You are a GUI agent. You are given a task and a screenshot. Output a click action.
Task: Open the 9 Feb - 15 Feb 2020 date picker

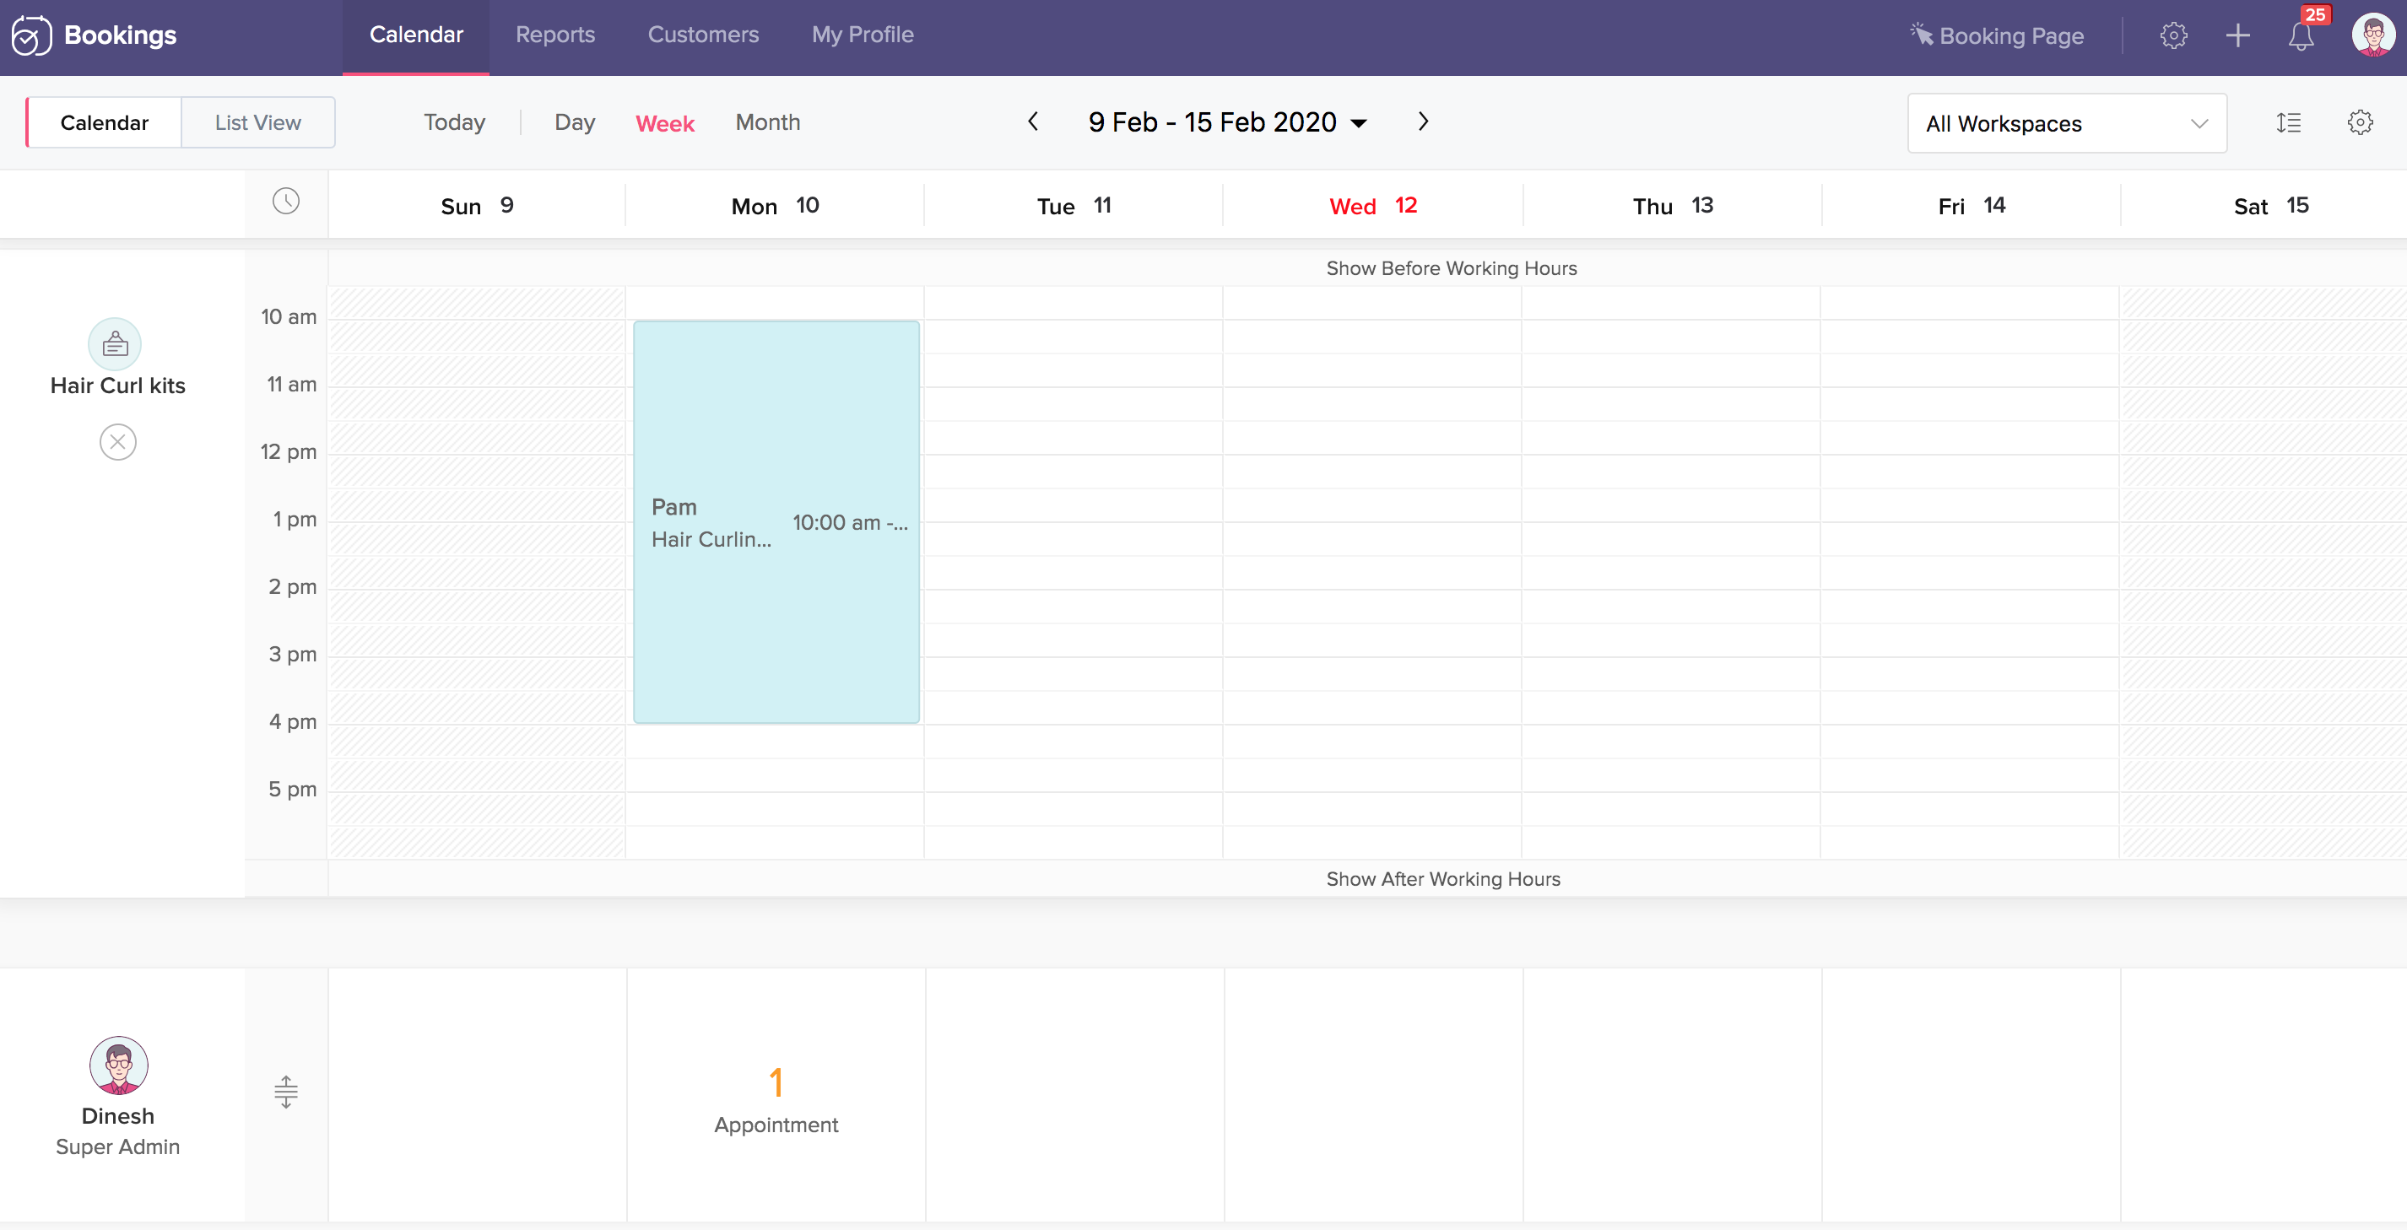click(x=1227, y=122)
